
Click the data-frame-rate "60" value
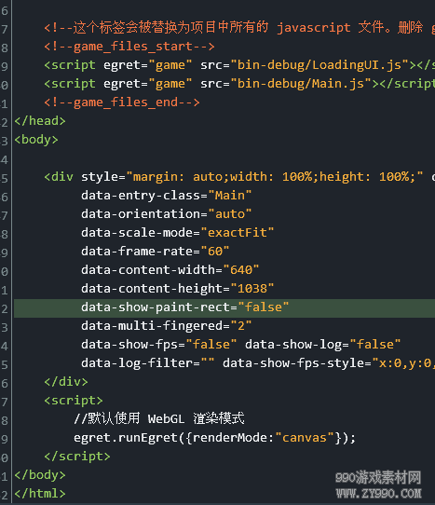tap(215, 252)
